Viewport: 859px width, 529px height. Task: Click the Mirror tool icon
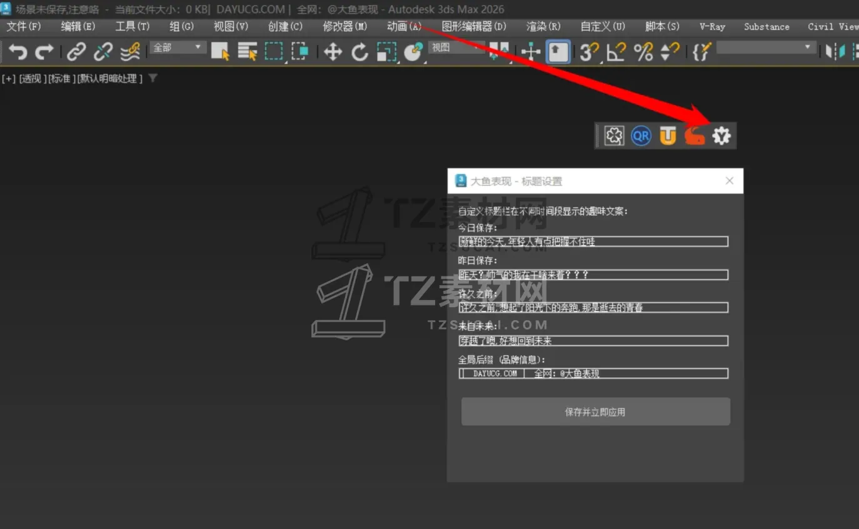coord(835,51)
